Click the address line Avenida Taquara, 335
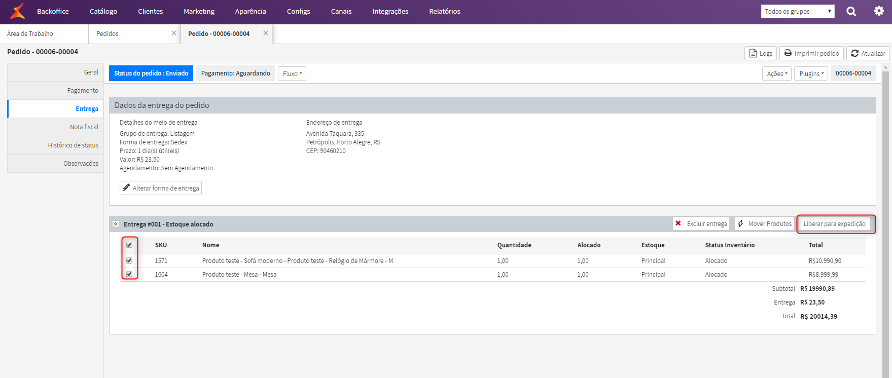The image size is (892, 378). [x=335, y=134]
